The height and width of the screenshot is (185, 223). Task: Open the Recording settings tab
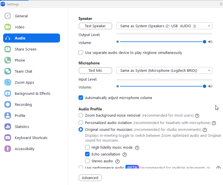[x=23, y=105]
